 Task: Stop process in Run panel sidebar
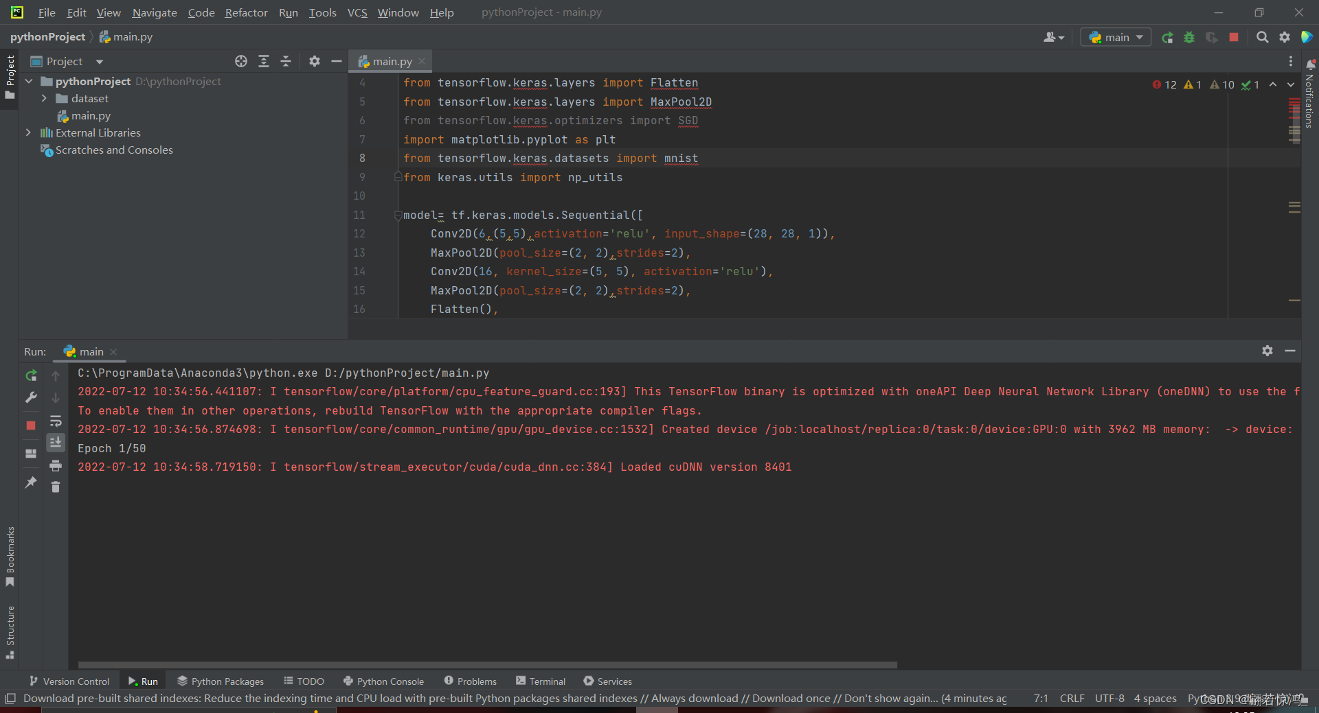tap(31, 425)
